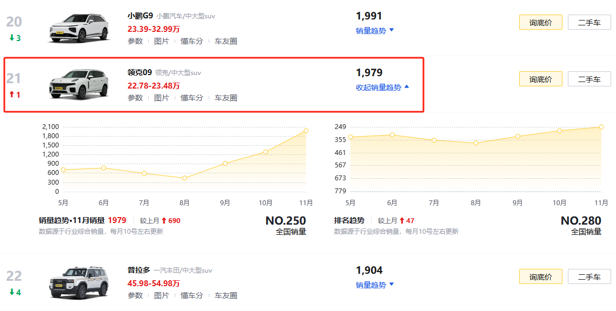
Task: Open the 普拉多 model name
Action: (x=138, y=270)
